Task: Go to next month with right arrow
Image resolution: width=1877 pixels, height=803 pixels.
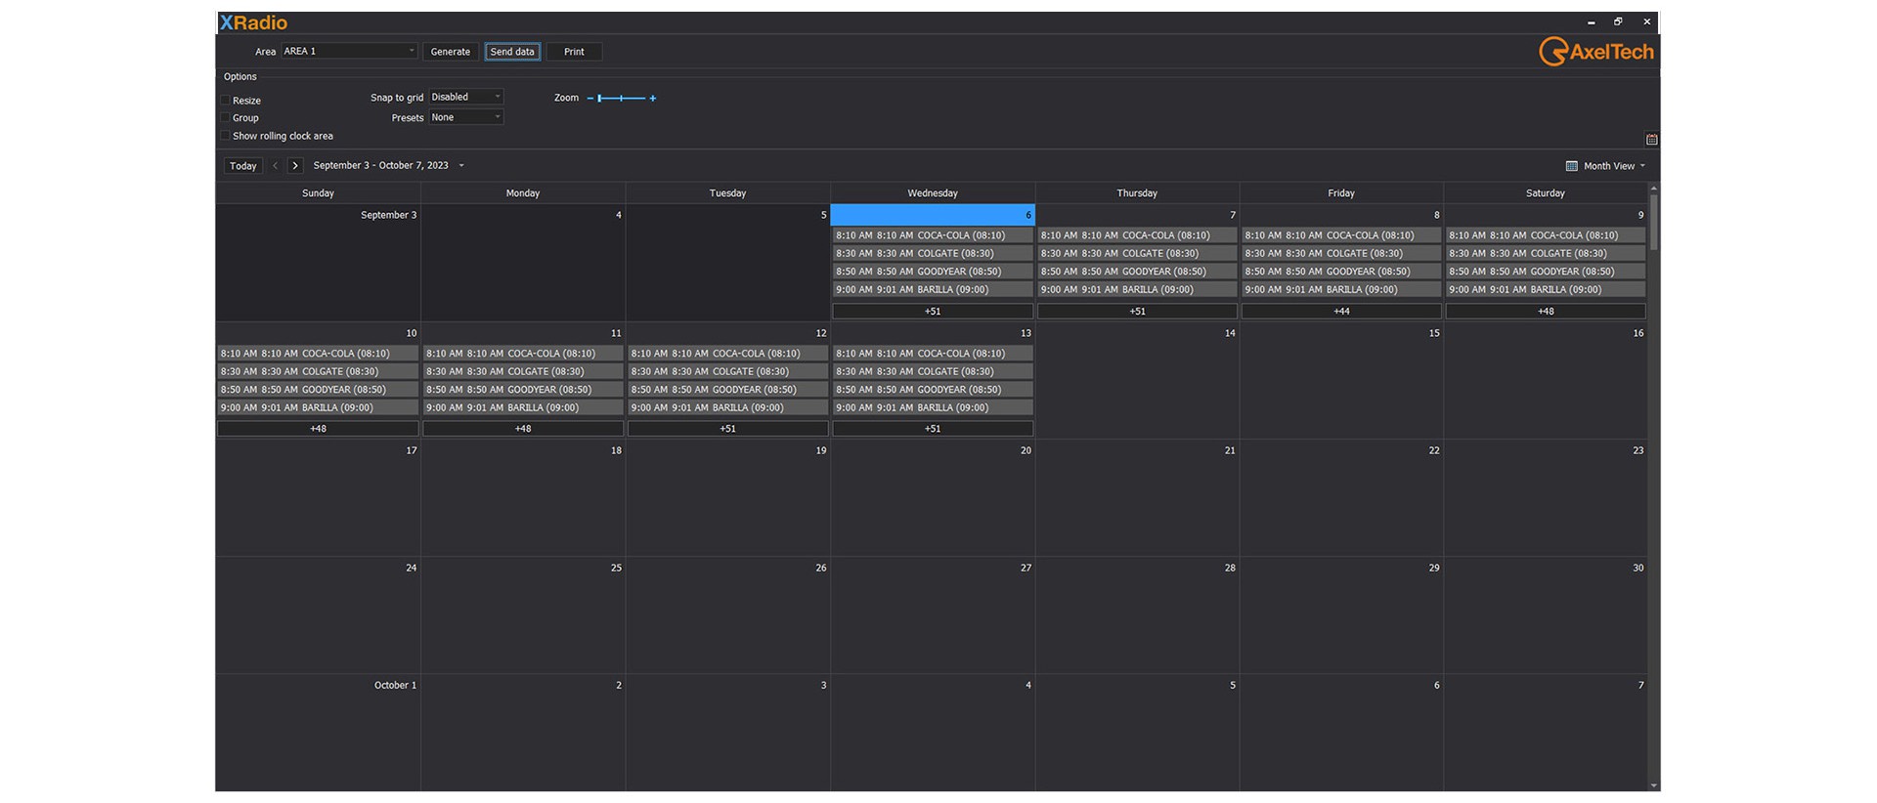Action: click(295, 166)
